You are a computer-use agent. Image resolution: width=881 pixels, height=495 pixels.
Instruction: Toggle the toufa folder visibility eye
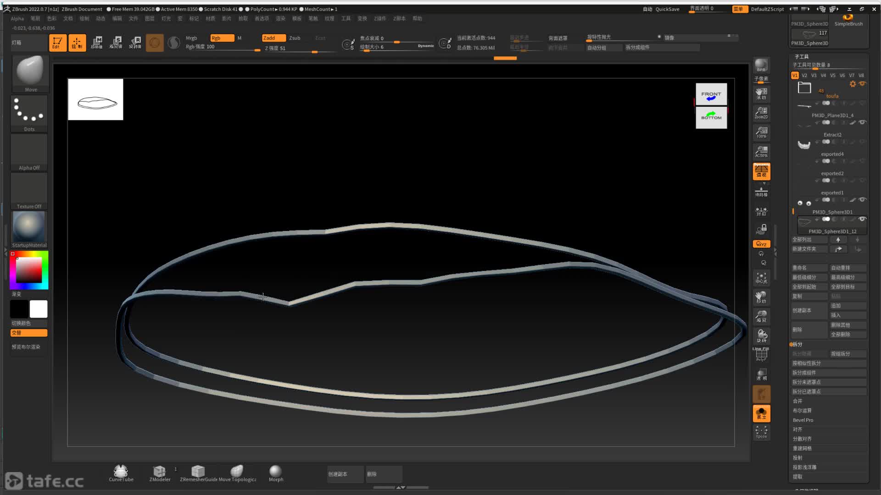862,84
